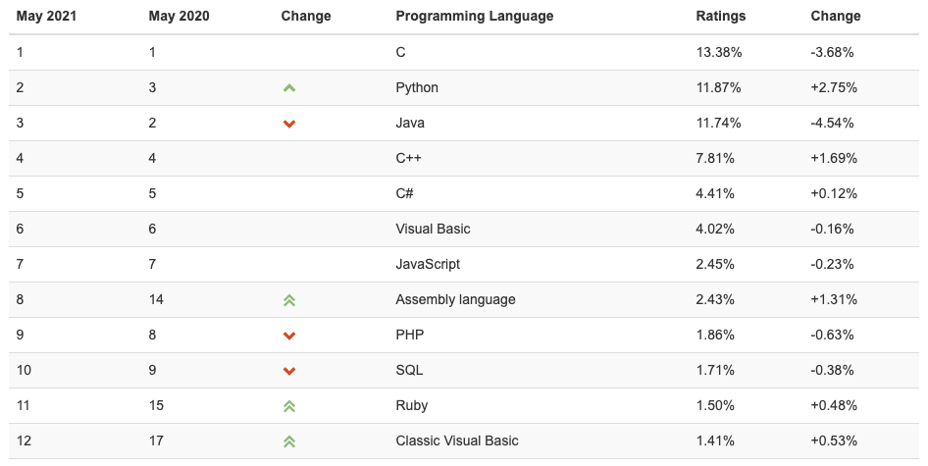Select the JavaScript entry

428,264
